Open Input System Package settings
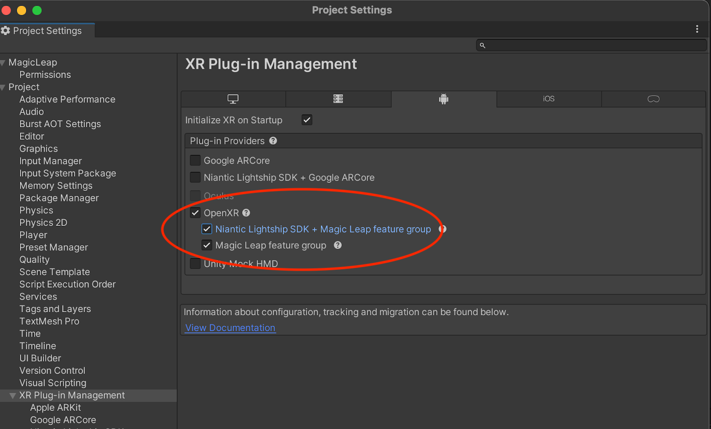Image resolution: width=711 pixels, height=429 pixels. tap(68, 173)
